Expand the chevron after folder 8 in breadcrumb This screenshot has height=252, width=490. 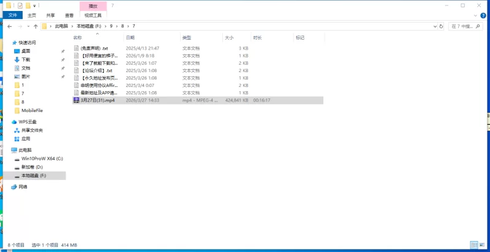pos(129,26)
